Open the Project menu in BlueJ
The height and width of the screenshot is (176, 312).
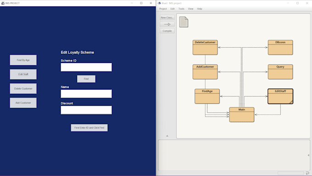(163, 9)
